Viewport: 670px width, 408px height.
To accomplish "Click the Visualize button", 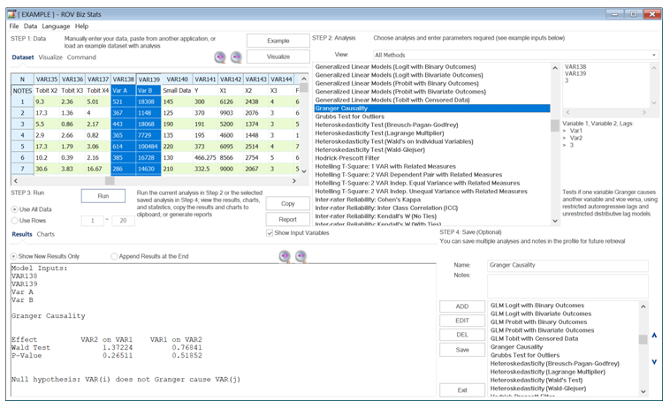I will pos(278,57).
